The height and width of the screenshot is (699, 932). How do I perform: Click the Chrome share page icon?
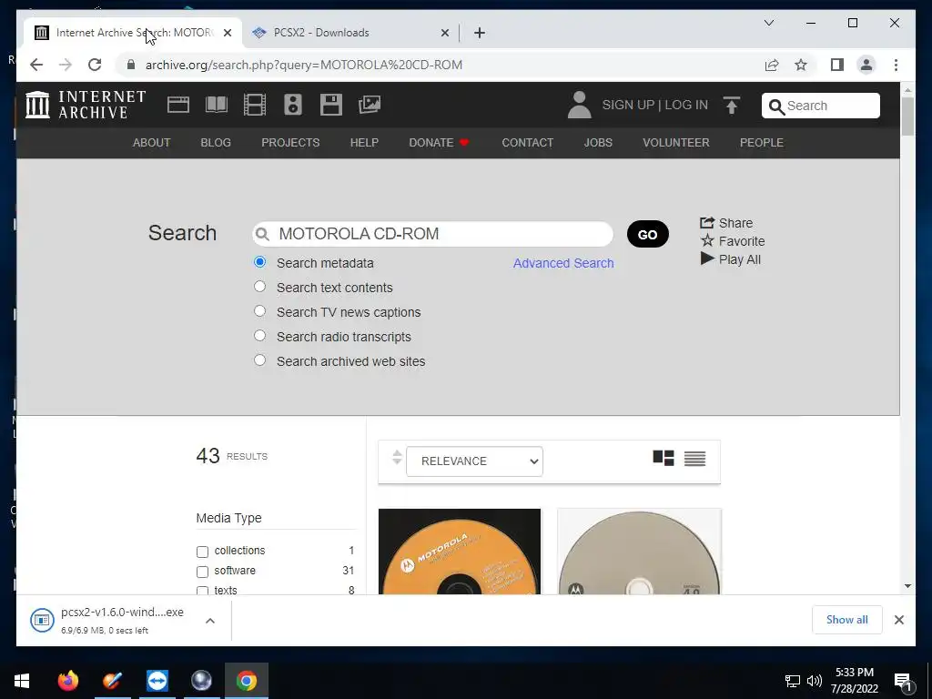point(772,65)
